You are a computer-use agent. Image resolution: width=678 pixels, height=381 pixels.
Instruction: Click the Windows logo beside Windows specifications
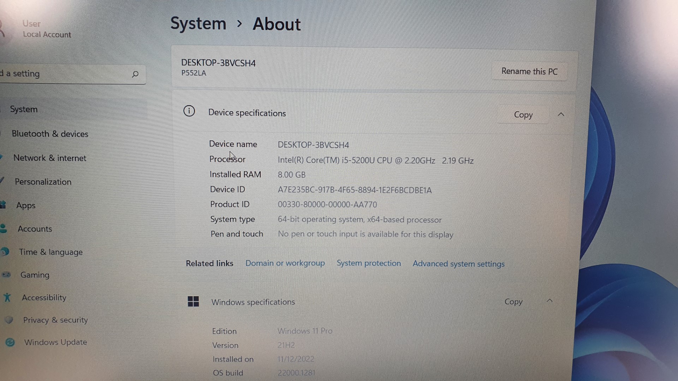click(x=193, y=301)
